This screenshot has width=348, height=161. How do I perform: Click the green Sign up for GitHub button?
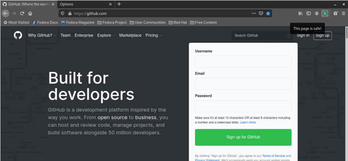[243, 137]
